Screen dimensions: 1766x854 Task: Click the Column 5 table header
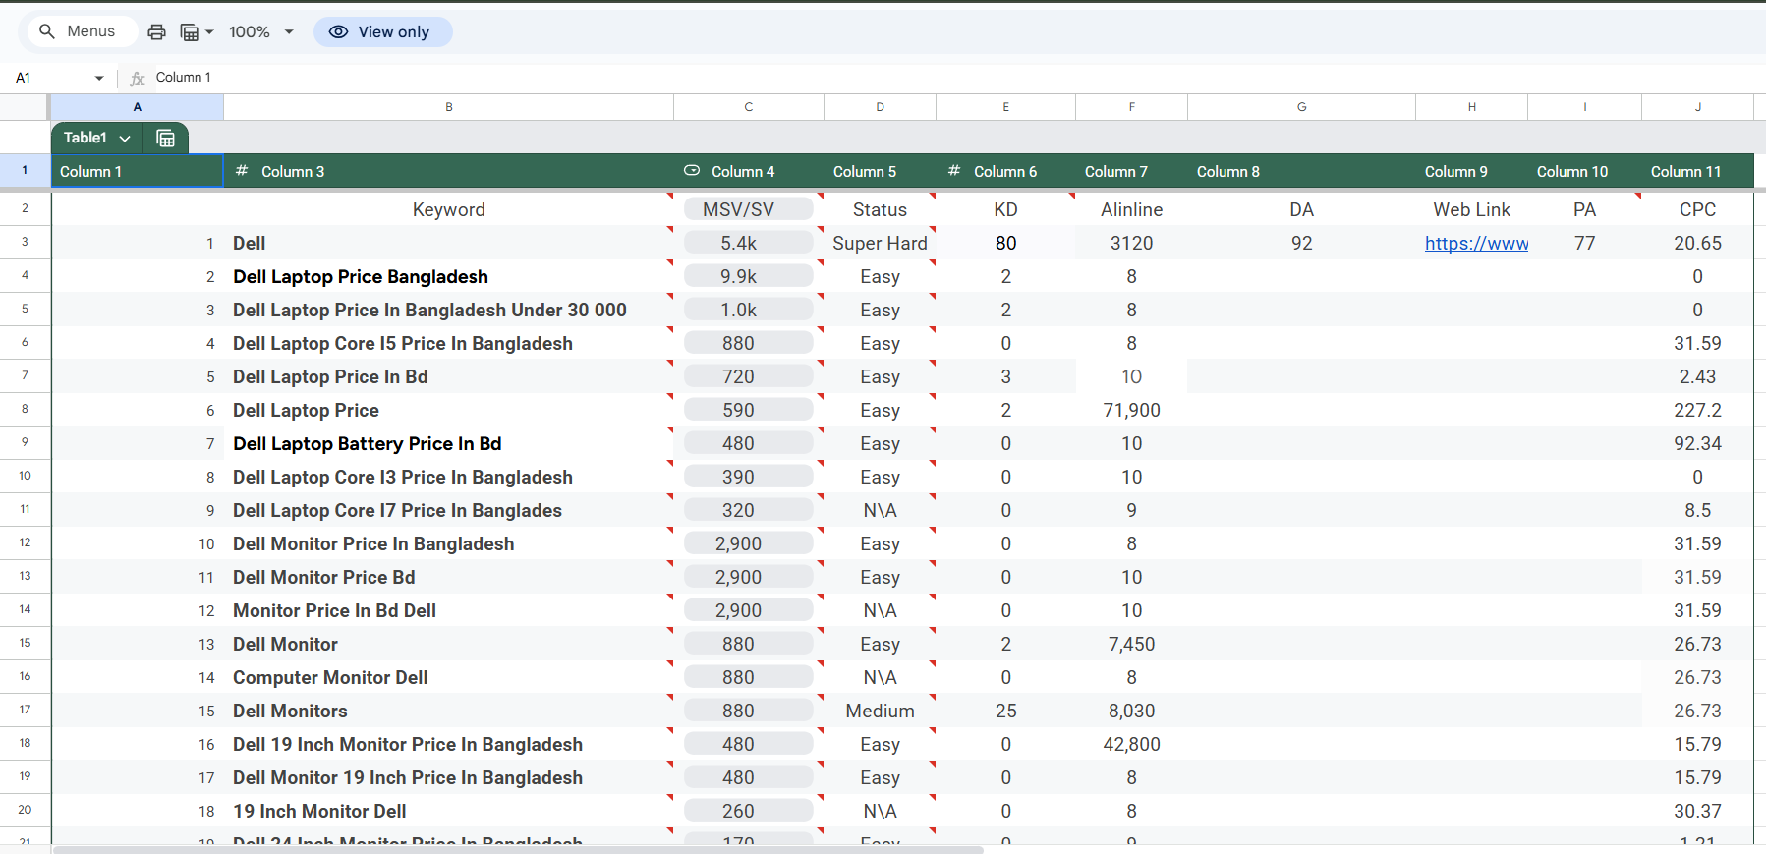(880, 171)
